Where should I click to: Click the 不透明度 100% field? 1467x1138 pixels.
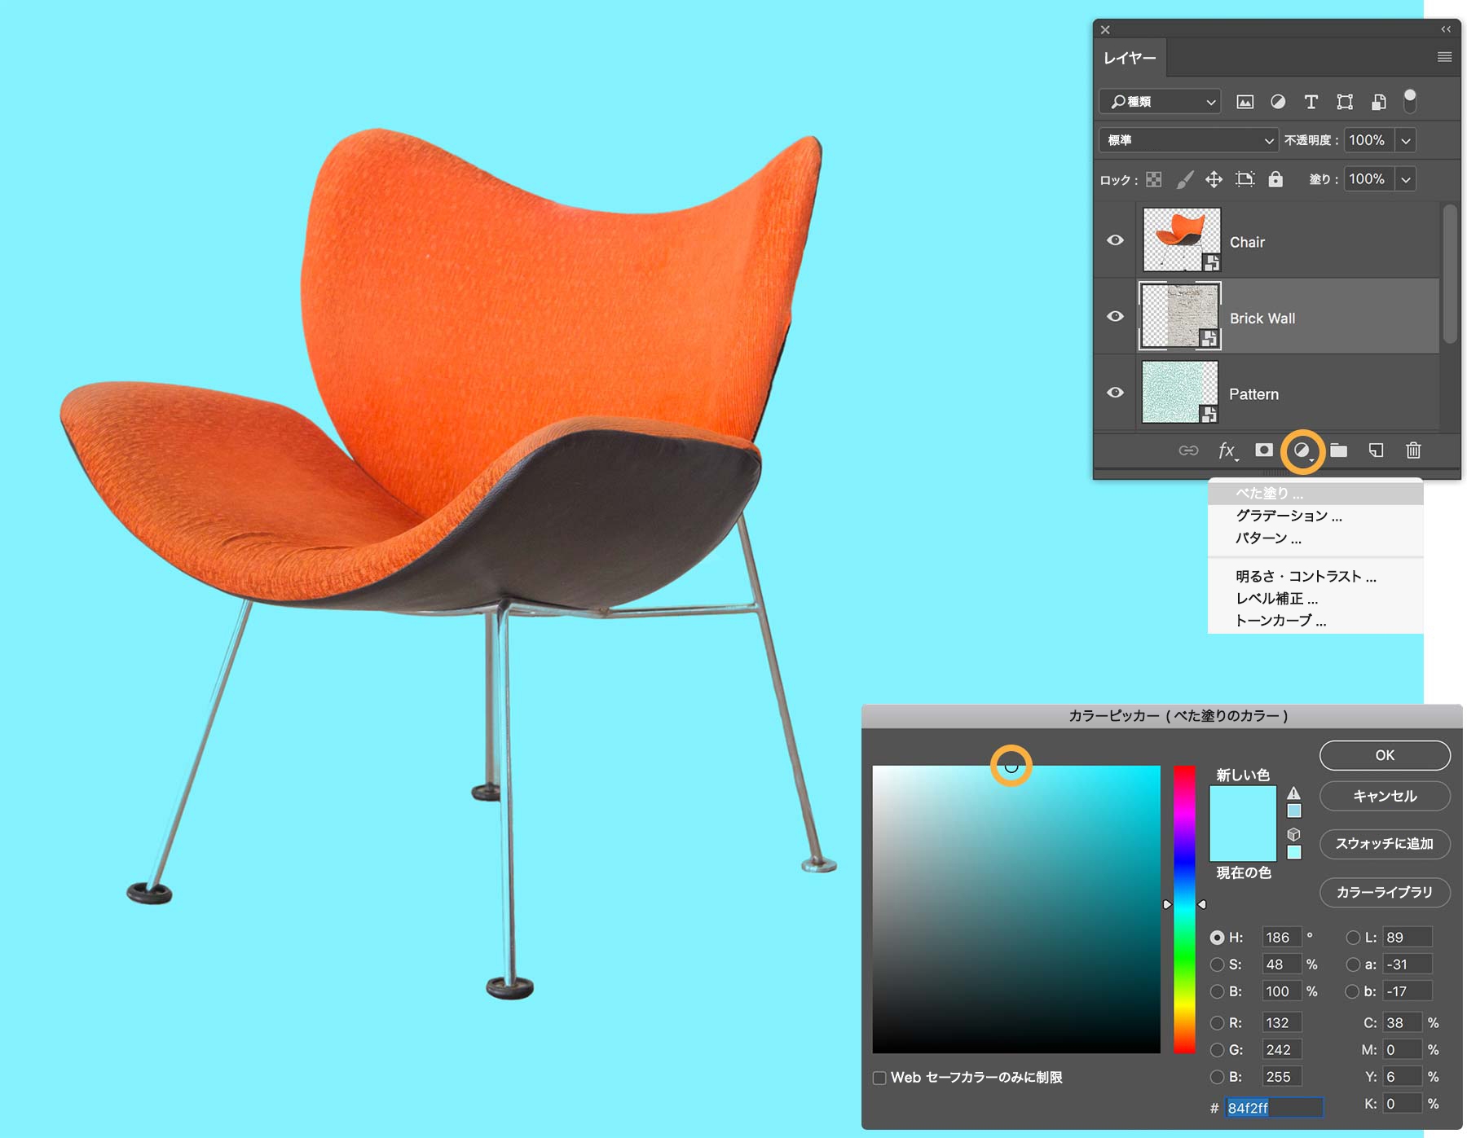point(1369,140)
